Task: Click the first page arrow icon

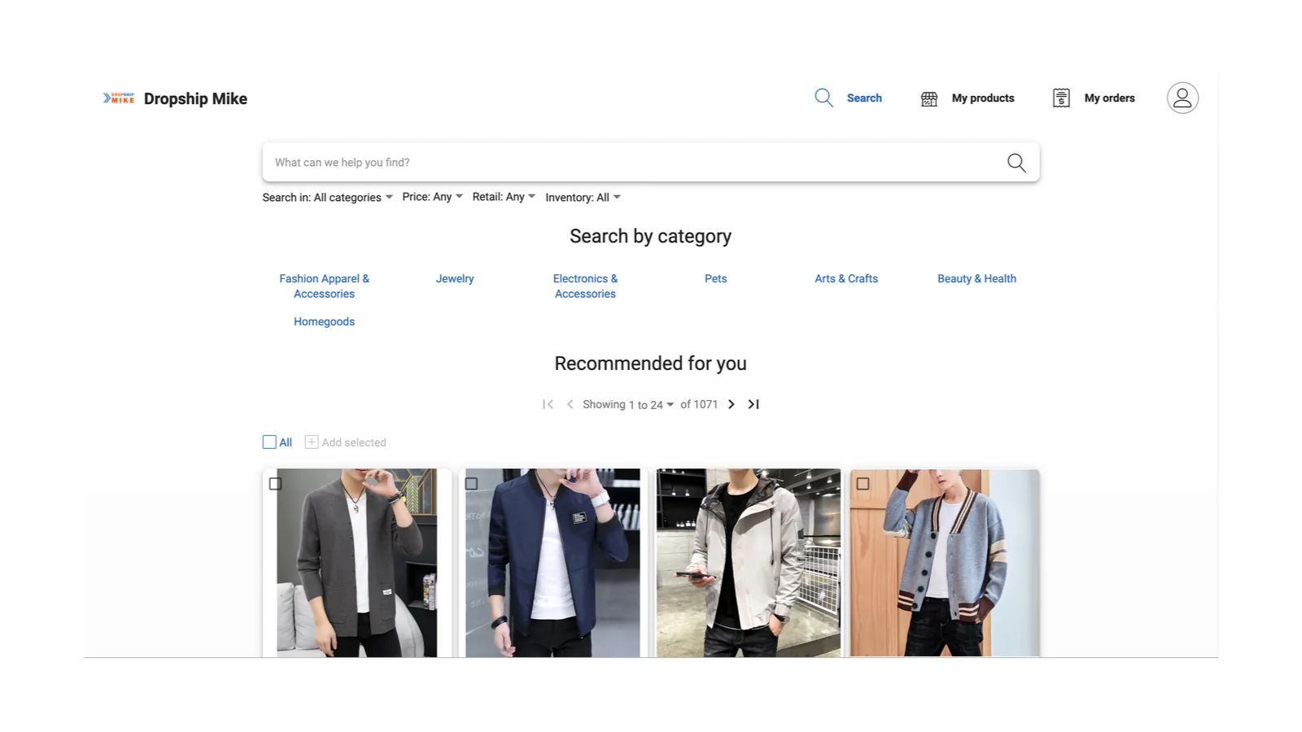Action: [x=548, y=404]
